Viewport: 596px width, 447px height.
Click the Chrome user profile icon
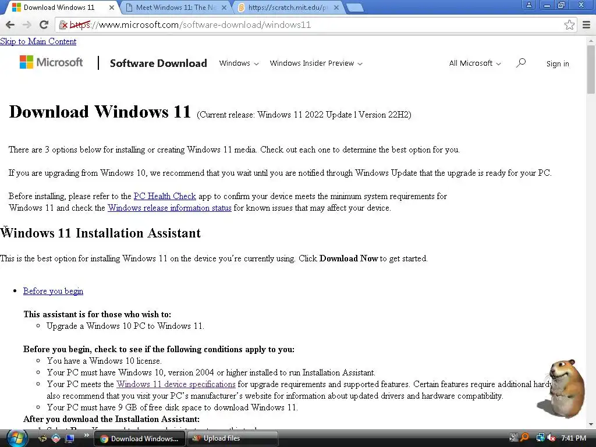pyautogui.click(x=528, y=5)
